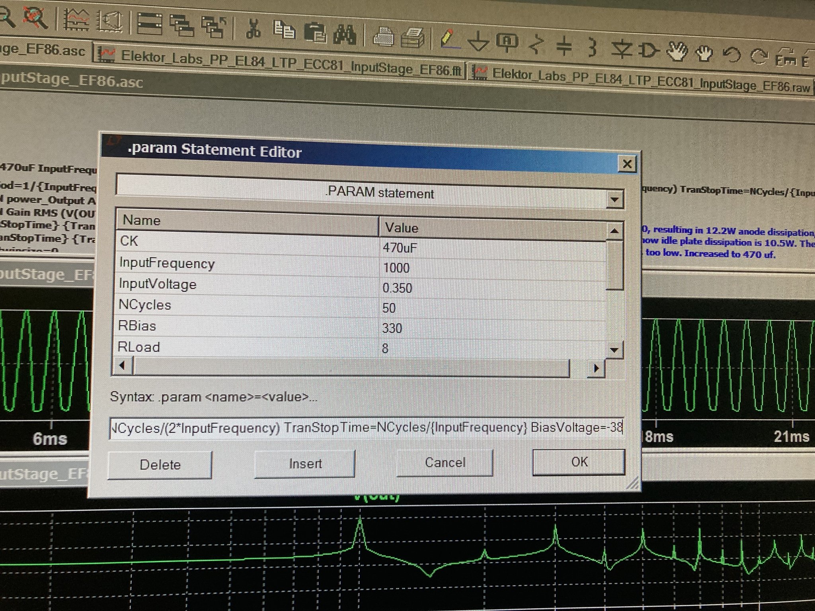Click the 0.350 value cell
815x611 pixels.
tap(397, 288)
